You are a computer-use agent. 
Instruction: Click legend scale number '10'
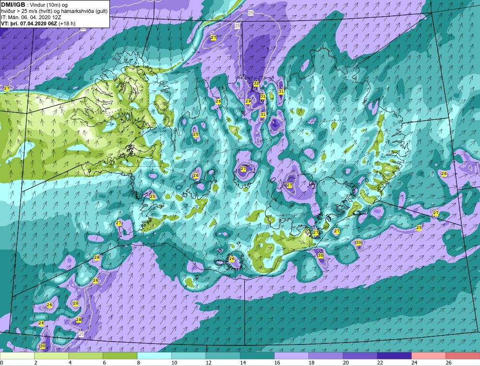click(174, 363)
